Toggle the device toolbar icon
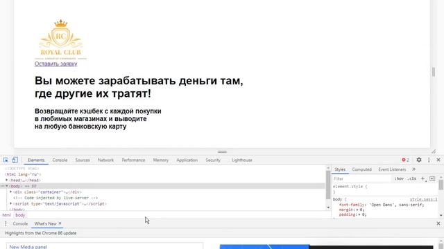The image size is (444, 249). click(15, 160)
